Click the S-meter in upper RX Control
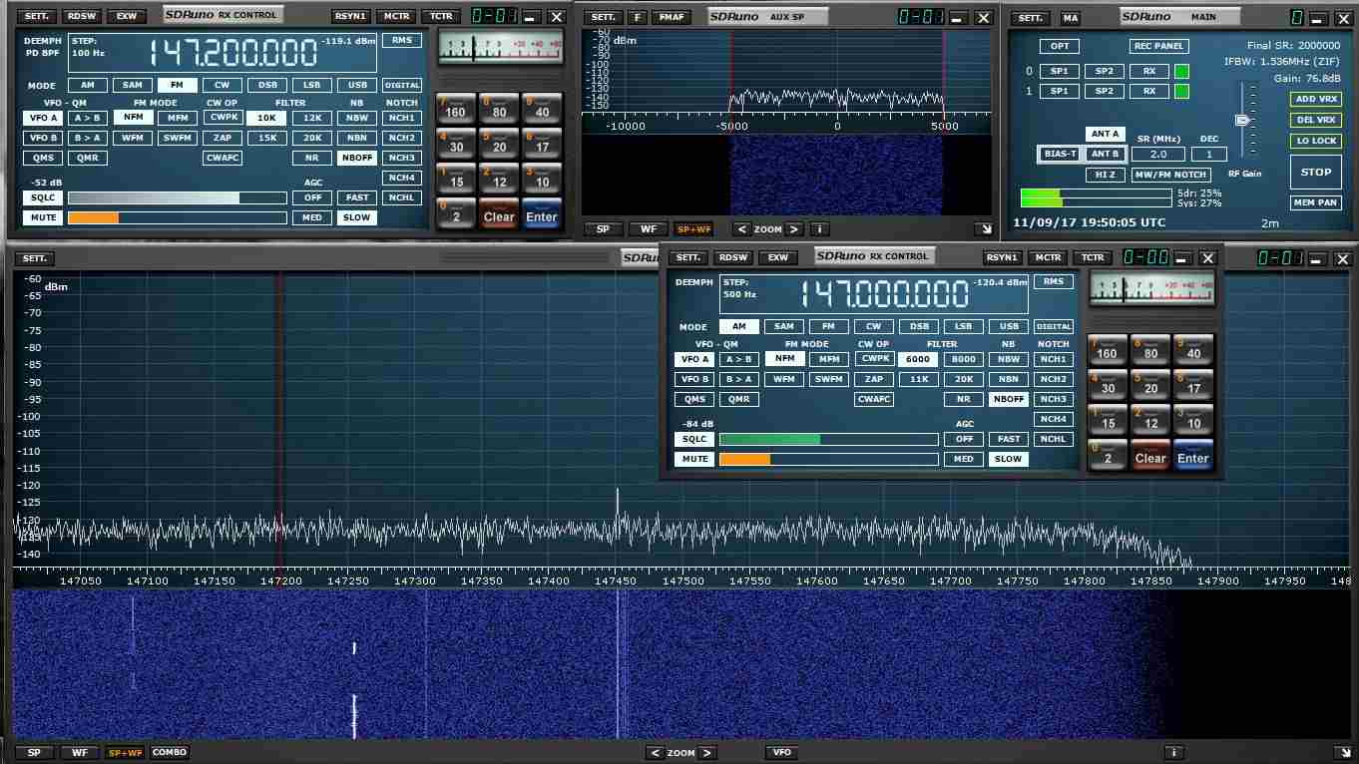The image size is (1359, 764). click(x=499, y=48)
